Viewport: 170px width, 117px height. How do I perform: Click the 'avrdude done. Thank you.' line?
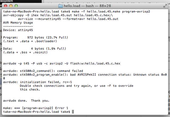(26, 101)
